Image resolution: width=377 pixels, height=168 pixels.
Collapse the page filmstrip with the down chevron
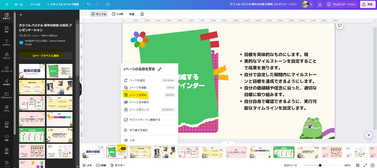tap(228, 142)
